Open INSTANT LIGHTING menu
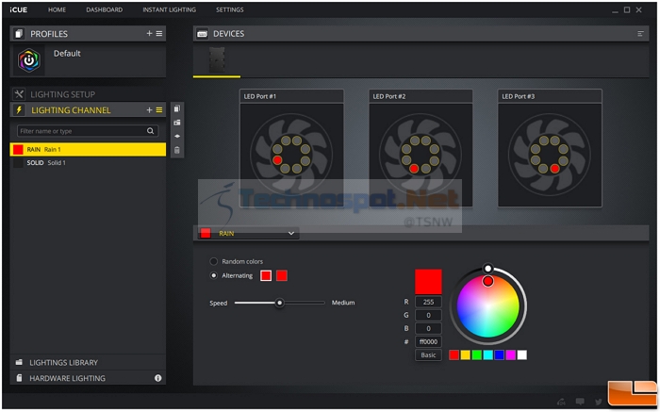This screenshot has height=412, width=660. [x=169, y=9]
